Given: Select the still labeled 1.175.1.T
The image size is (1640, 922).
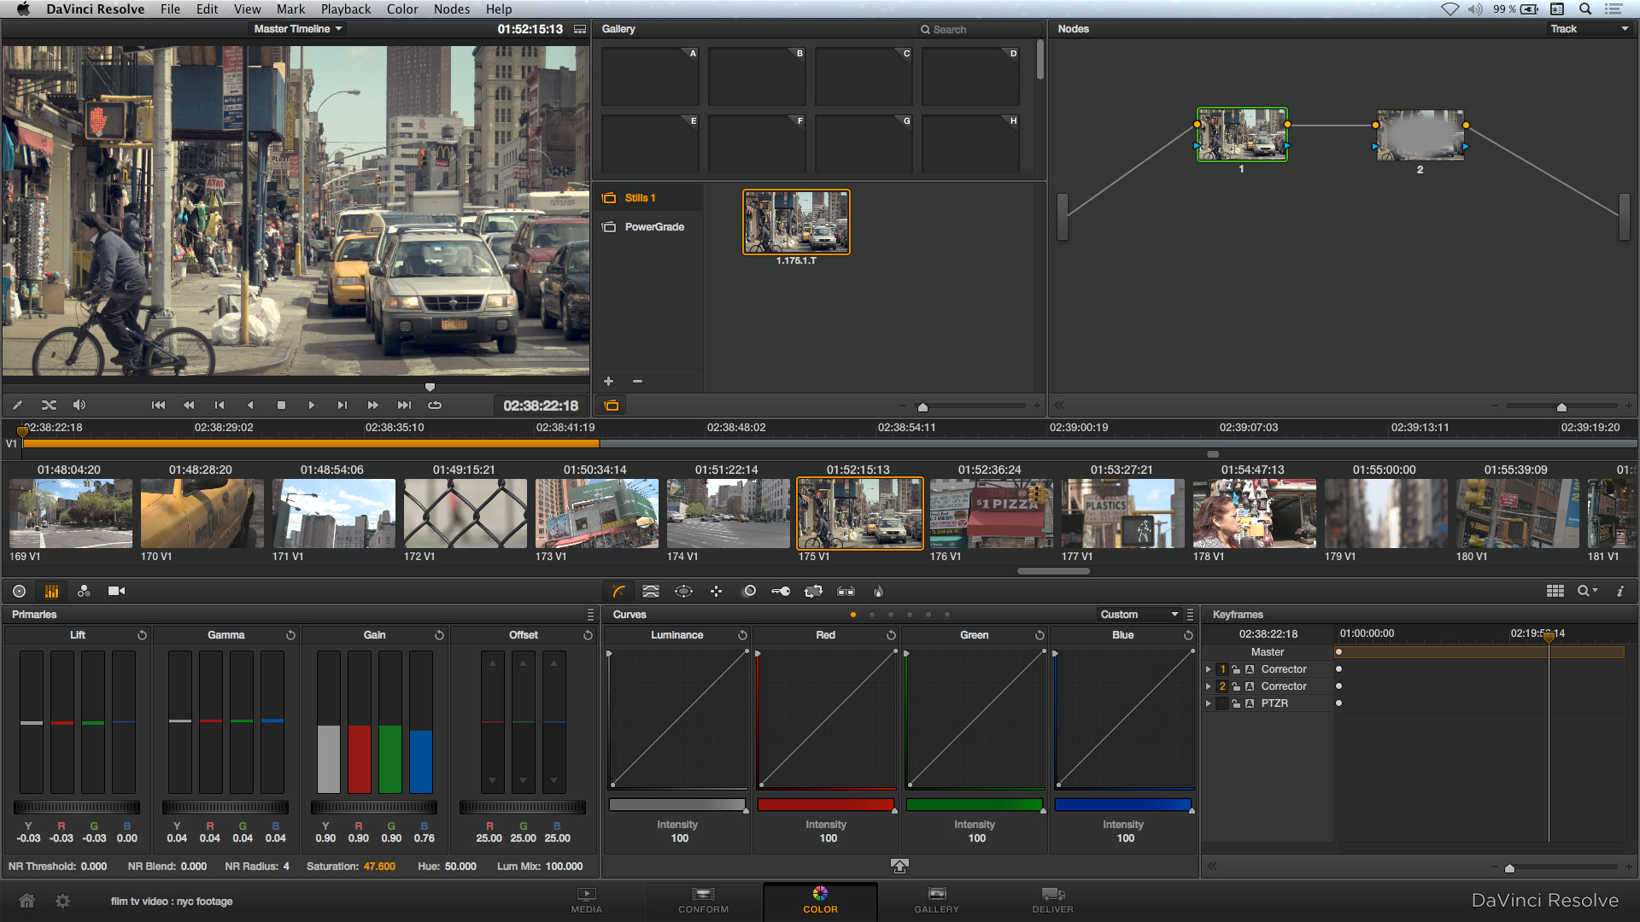Looking at the screenshot, I should coord(796,222).
